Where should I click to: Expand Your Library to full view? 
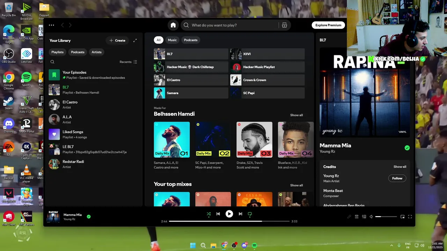pyautogui.click(x=135, y=40)
